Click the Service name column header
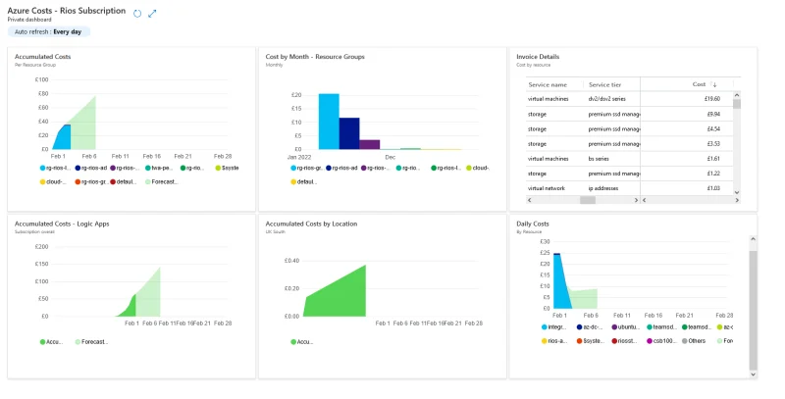 pos(548,84)
